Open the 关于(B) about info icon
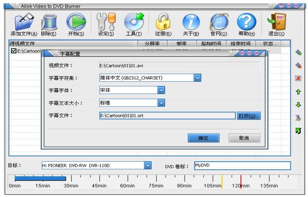The width and height of the screenshot is (308, 197). (x=191, y=24)
